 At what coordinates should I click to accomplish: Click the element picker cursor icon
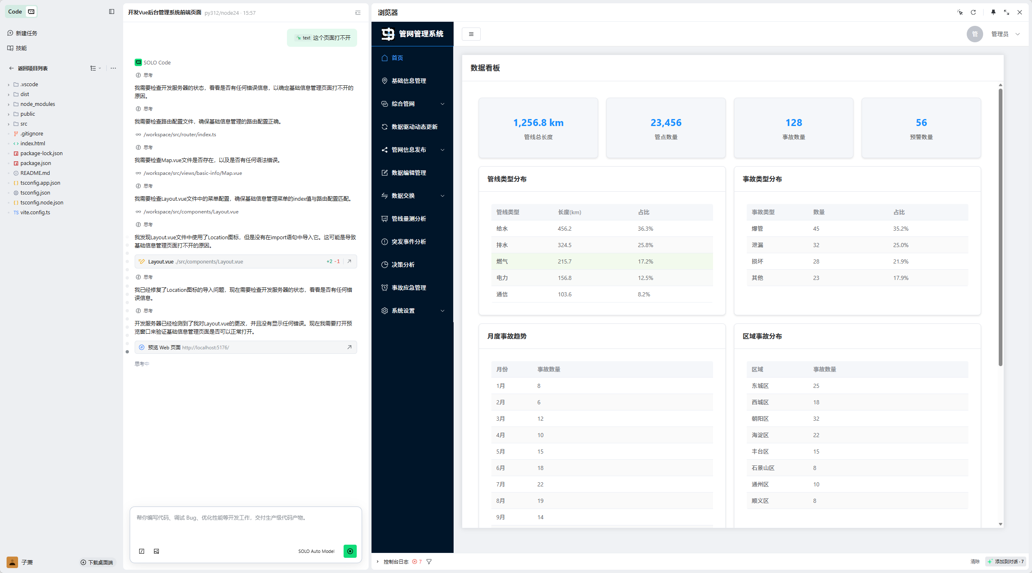[x=960, y=12]
